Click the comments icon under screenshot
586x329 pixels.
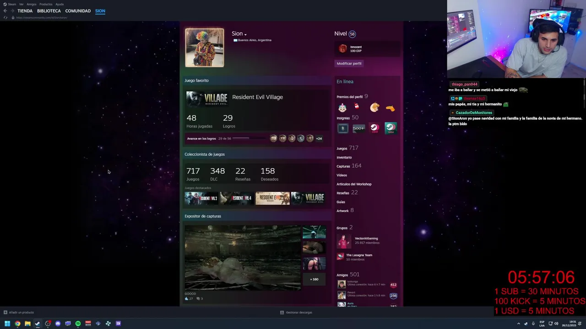pyautogui.click(x=198, y=298)
